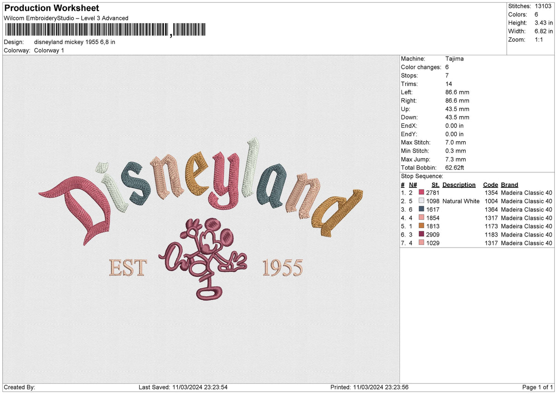Screen dimensions: 557x394
Task: Select the Wilcom EmbroideryStudio Level 3 Advanced line
Action: (x=66, y=18)
